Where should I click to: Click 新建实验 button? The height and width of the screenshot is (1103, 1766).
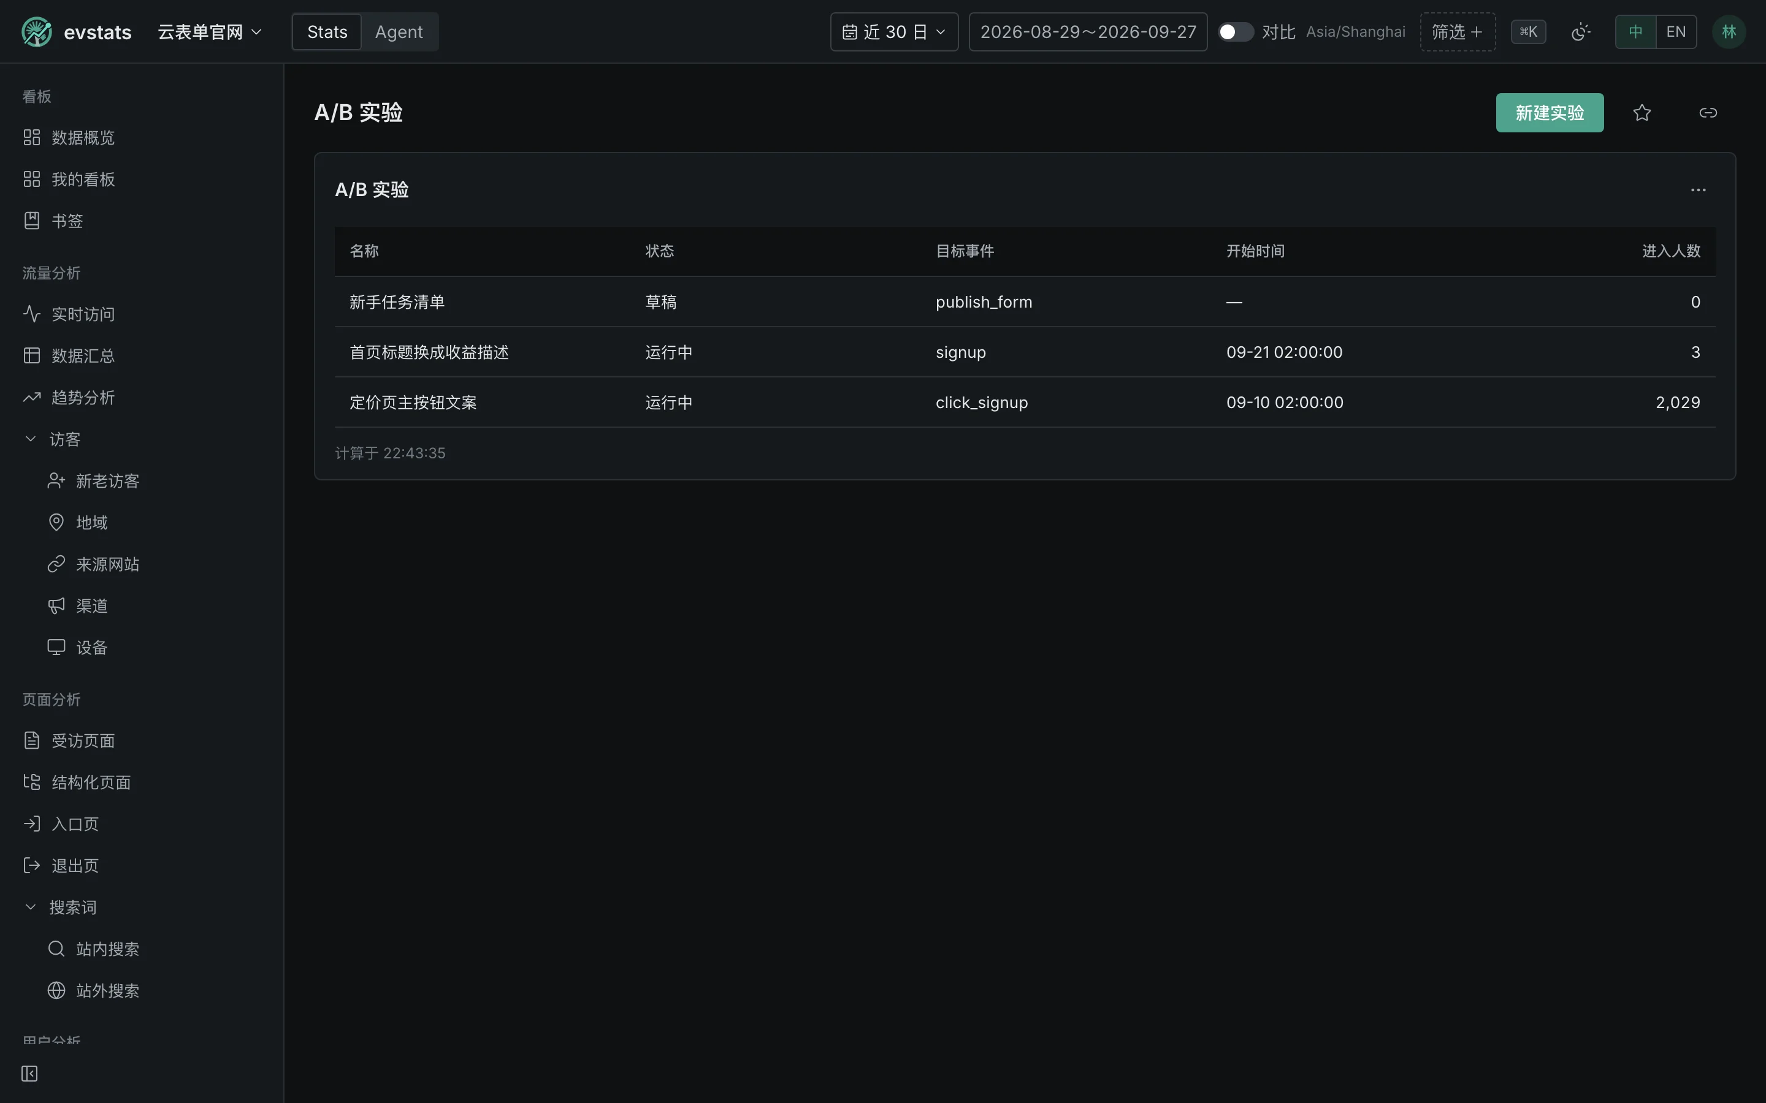[x=1550, y=113]
